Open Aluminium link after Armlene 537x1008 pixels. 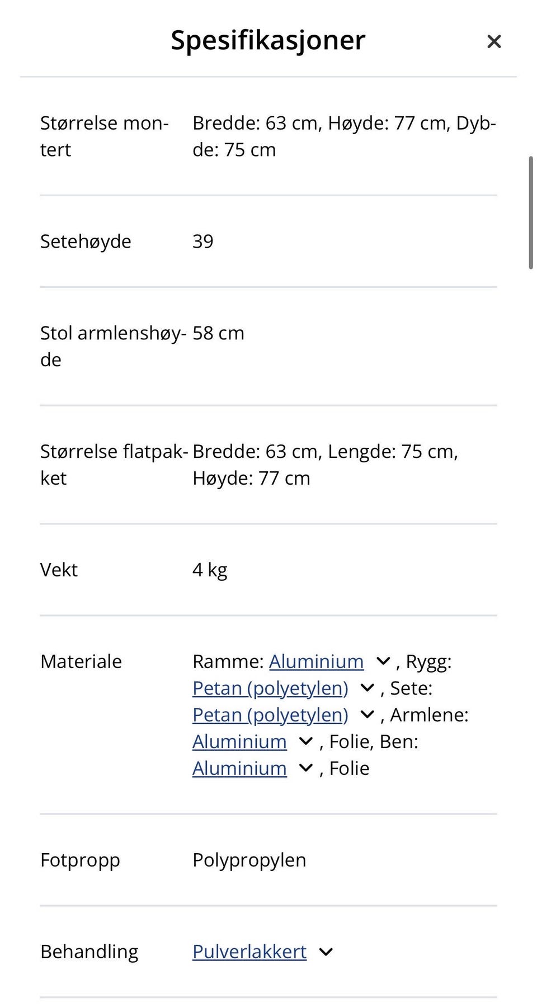[239, 742]
